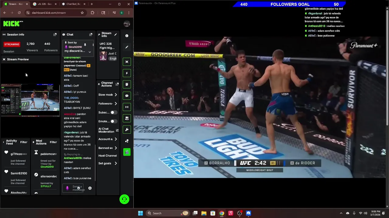Click the red STREAMING status badge
Screen dimensions: 389x218
tap(12, 44)
